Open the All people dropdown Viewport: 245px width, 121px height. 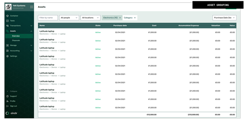click(x=69, y=18)
